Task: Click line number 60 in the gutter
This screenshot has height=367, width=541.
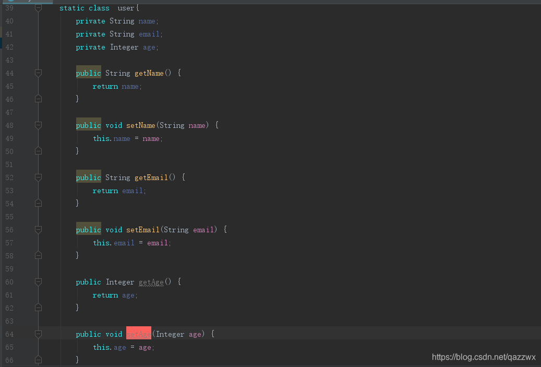Action: tap(9, 282)
